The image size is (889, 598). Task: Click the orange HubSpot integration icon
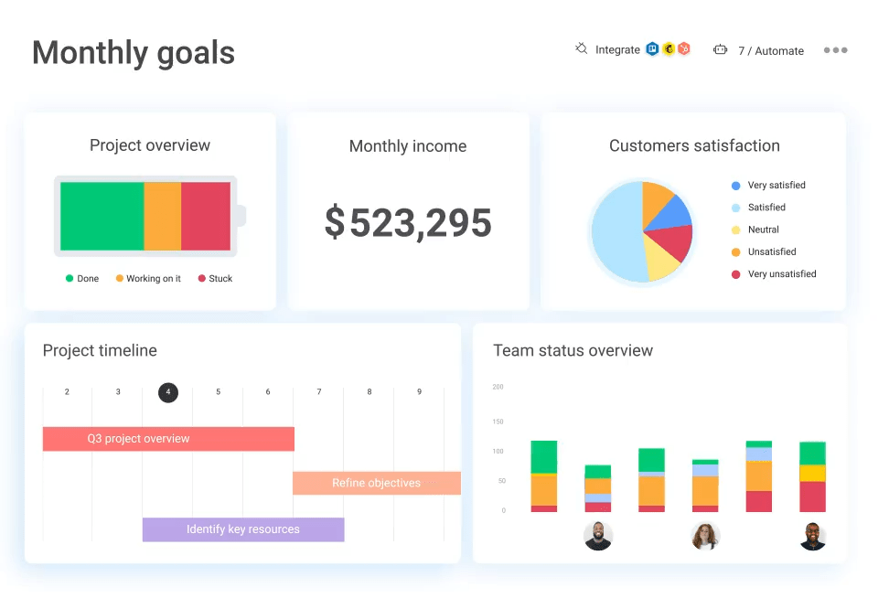684,49
